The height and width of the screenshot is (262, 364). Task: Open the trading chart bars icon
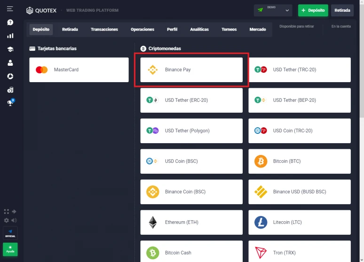tap(10, 36)
